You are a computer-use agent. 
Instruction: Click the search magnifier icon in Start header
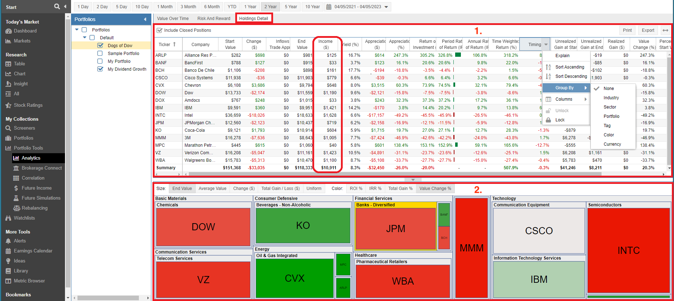57,6
